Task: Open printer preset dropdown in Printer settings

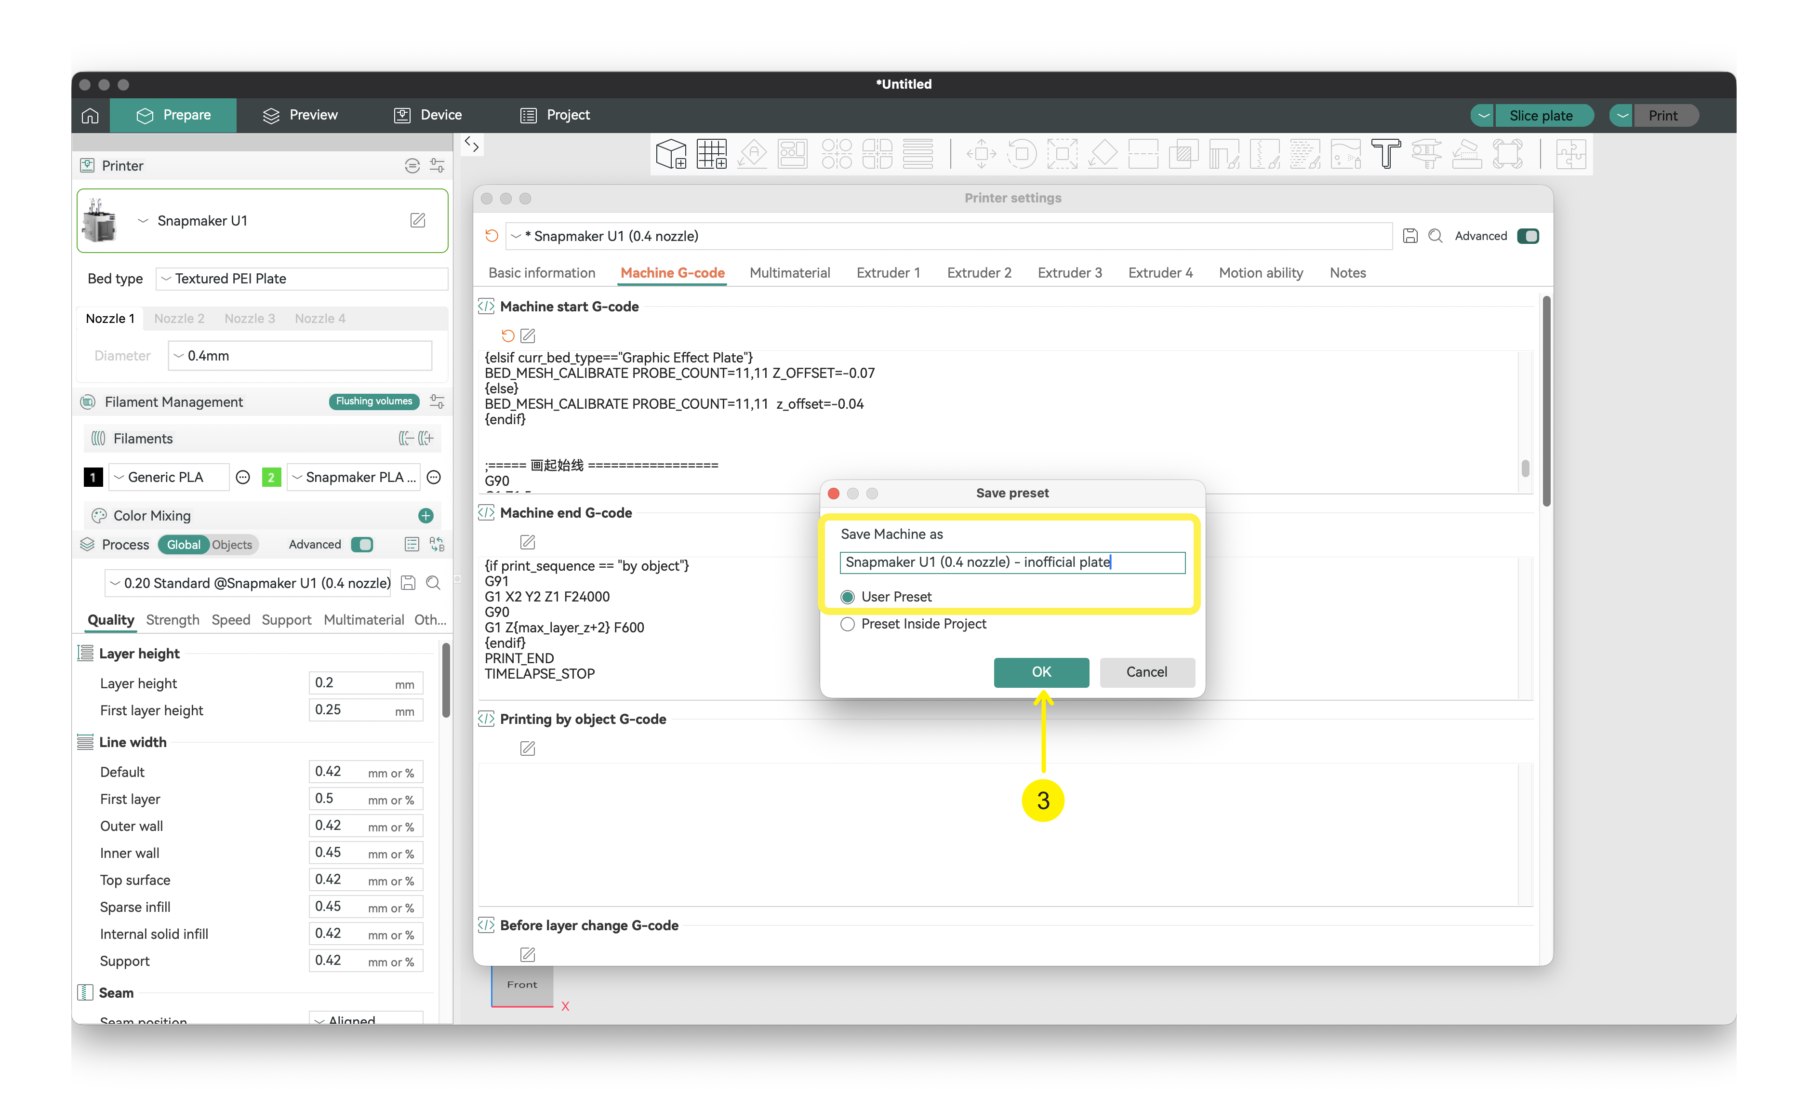Action: [x=948, y=236]
